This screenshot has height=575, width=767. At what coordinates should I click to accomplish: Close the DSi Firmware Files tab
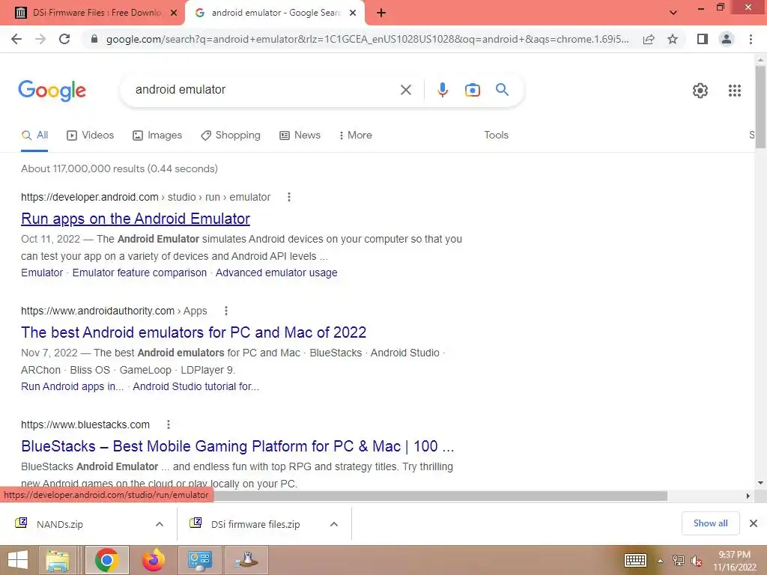click(174, 13)
